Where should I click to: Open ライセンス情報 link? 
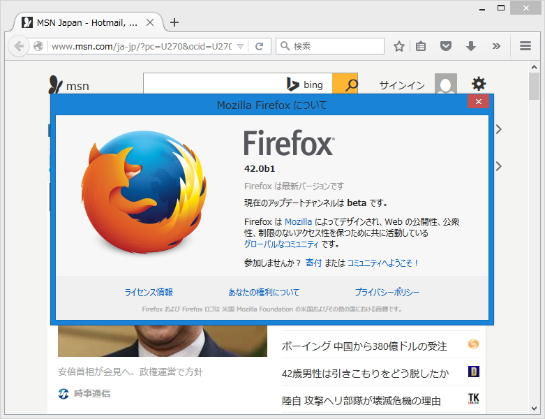click(149, 292)
